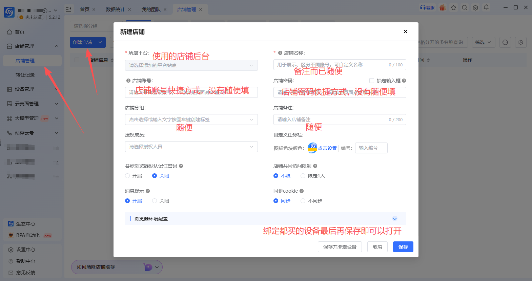Select 开启 for 谷歌浏览器默认记住密码
This screenshot has width=532, height=281.
coord(127,176)
